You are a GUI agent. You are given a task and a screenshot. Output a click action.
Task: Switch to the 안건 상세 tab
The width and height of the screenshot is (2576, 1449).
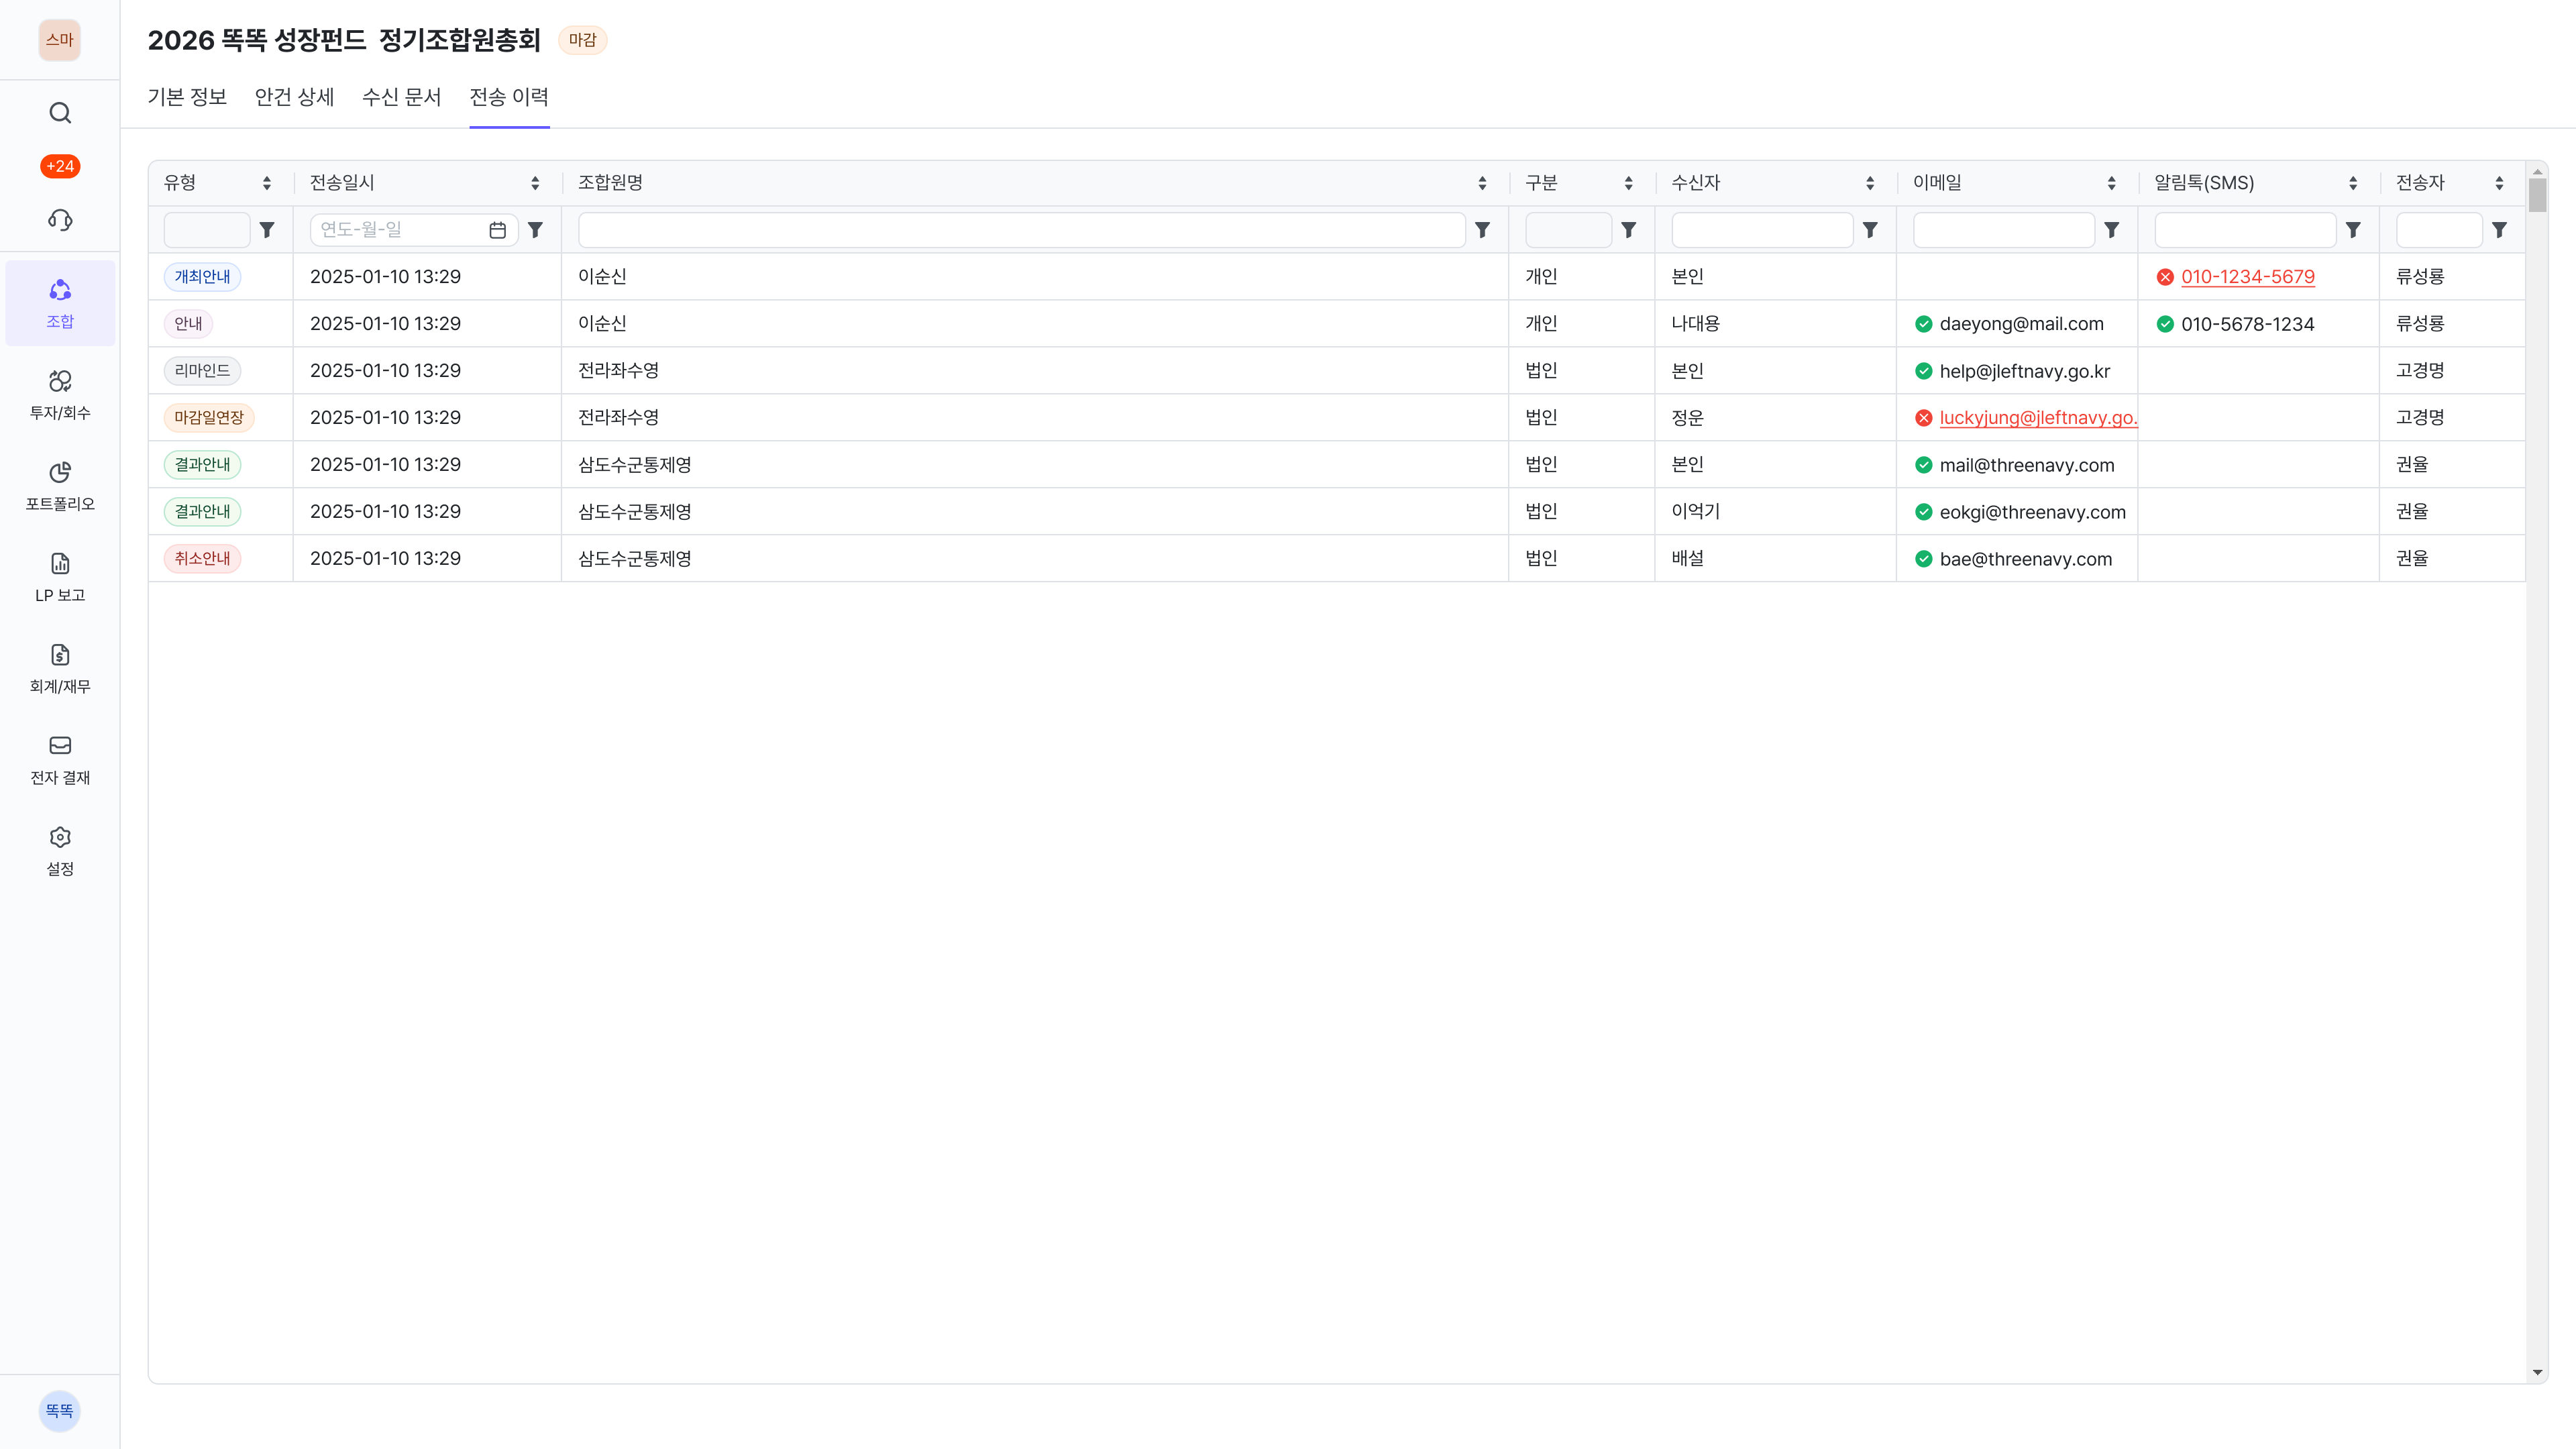(294, 97)
